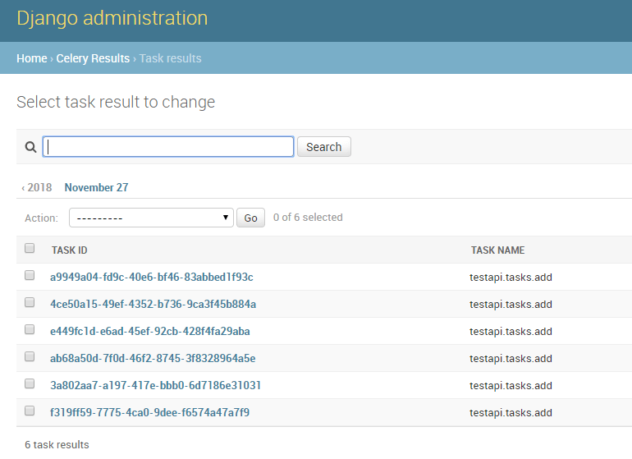Open task ab68a50d-7f0d-46f2 result
Viewport: 632px width, 459px height.
click(x=153, y=358)
